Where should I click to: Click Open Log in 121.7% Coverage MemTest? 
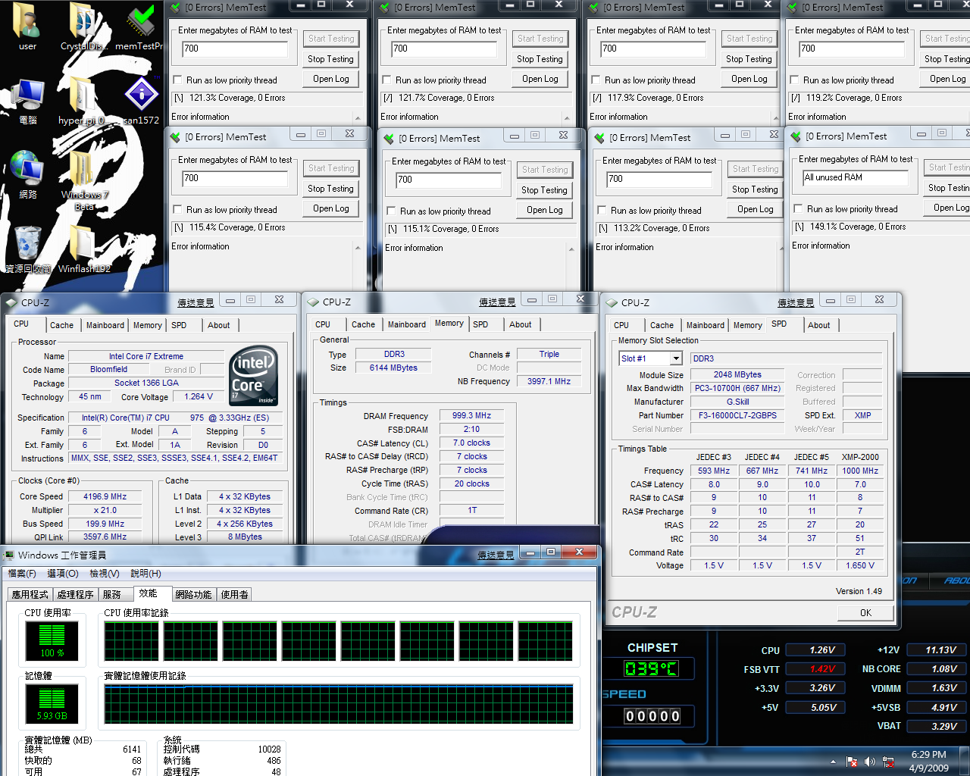tap(540, 79)
